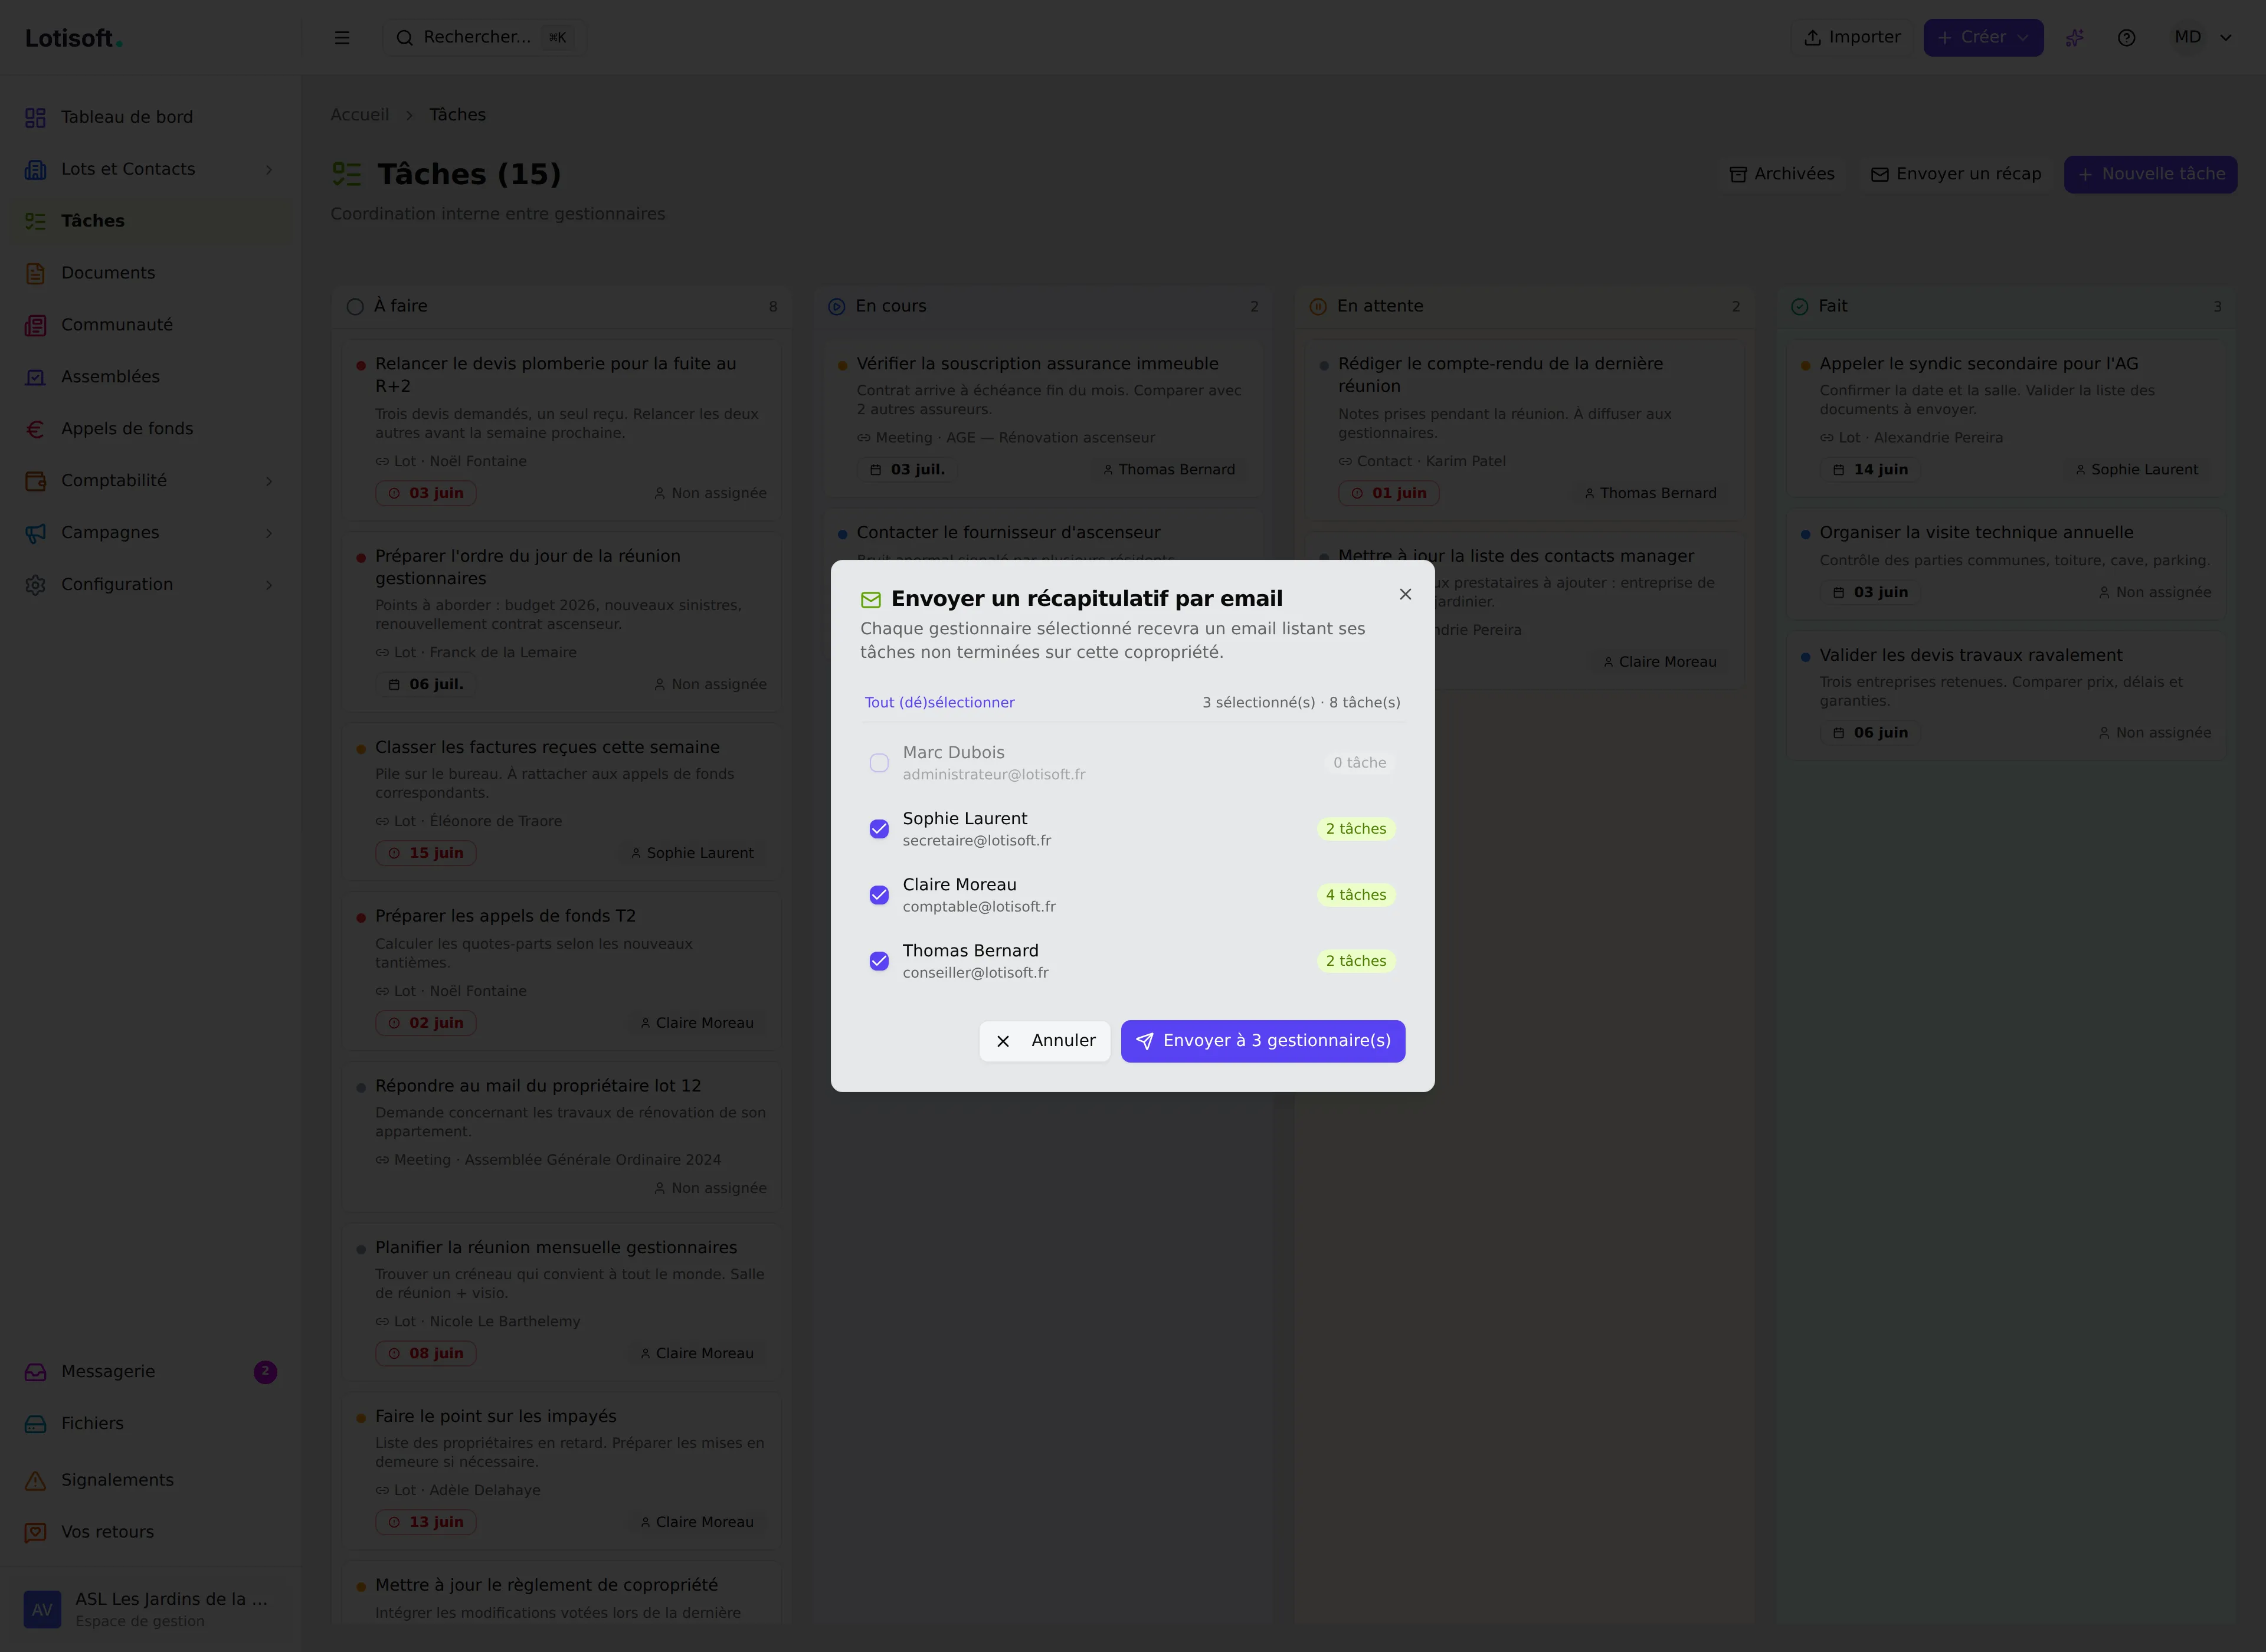The height and width of the screenshot is (1652, 2266).
Task: Click the À faire column header
Action: coord(562,306)
